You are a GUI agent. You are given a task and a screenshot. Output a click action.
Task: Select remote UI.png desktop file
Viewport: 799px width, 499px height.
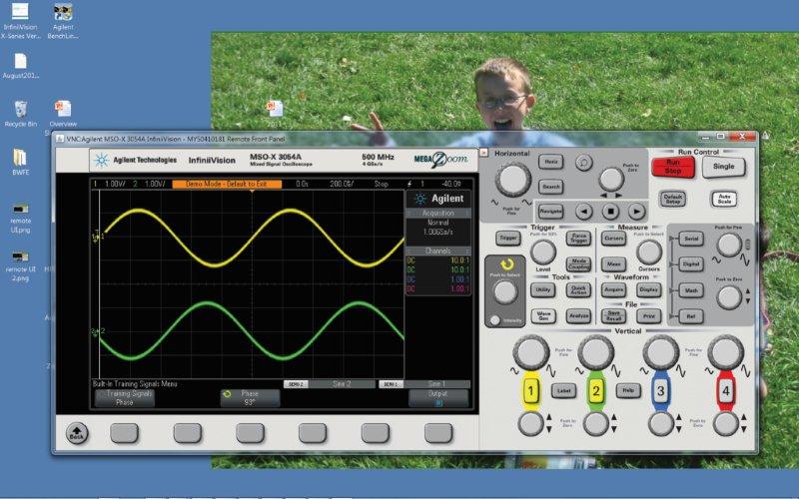20,219
